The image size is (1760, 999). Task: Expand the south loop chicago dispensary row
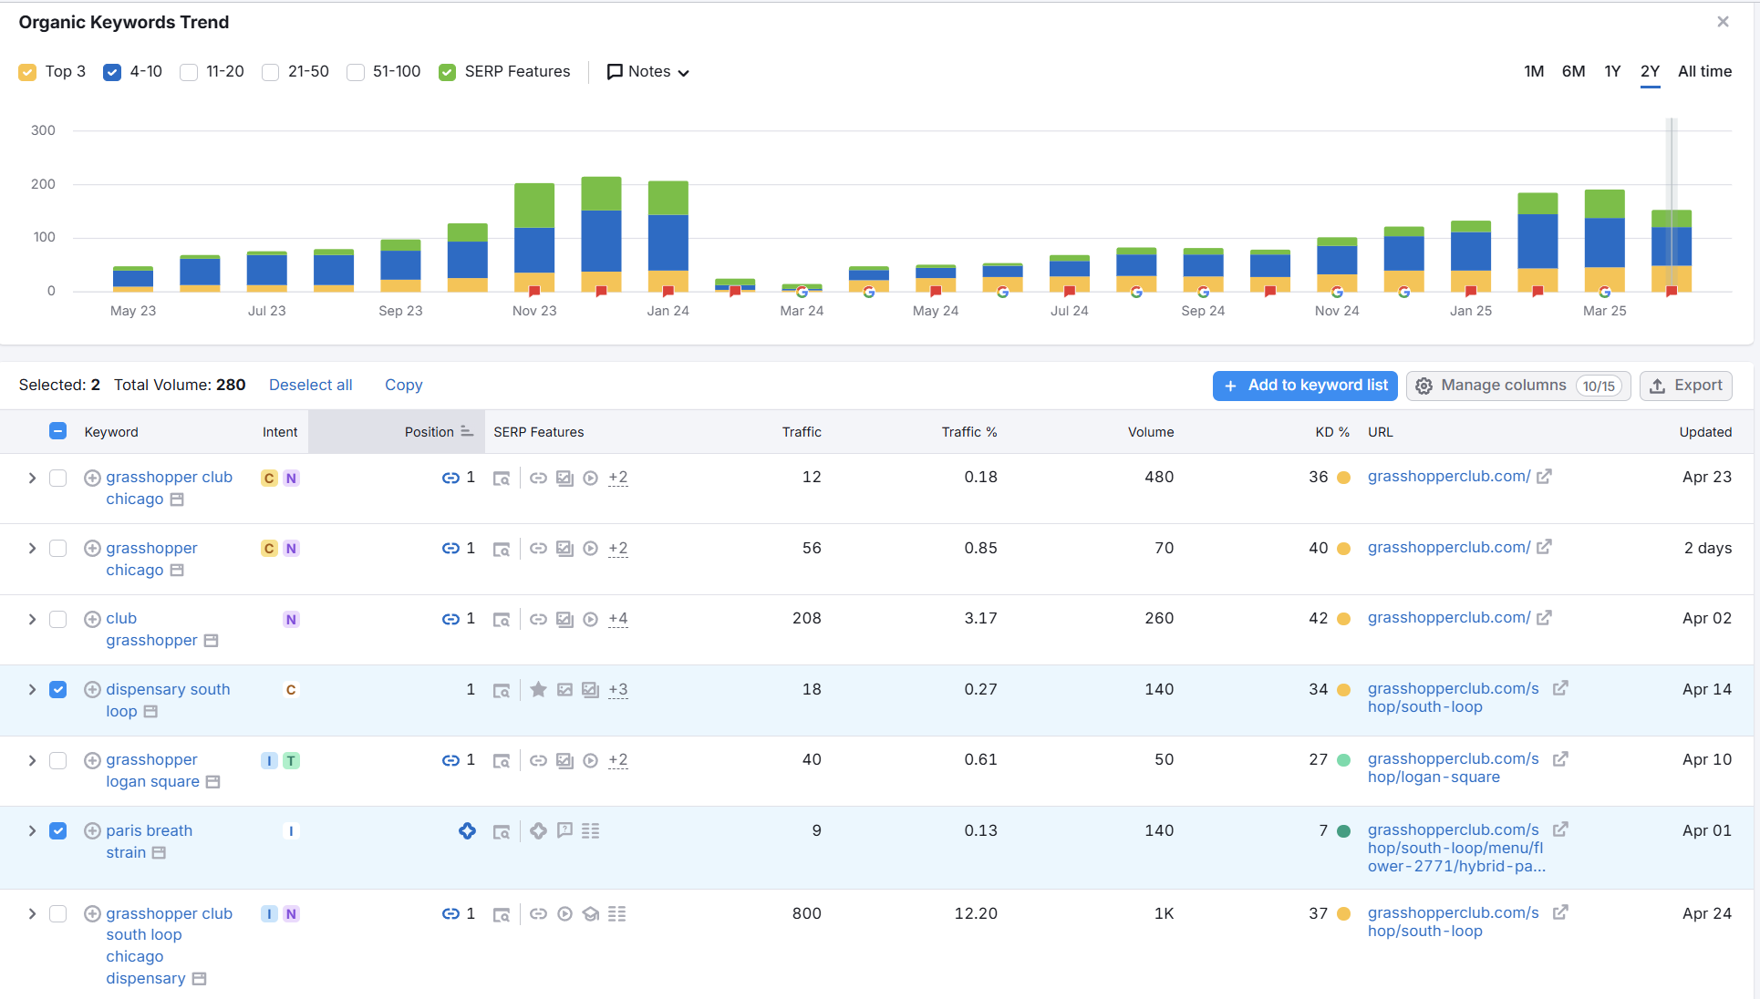tap(32, 914)
